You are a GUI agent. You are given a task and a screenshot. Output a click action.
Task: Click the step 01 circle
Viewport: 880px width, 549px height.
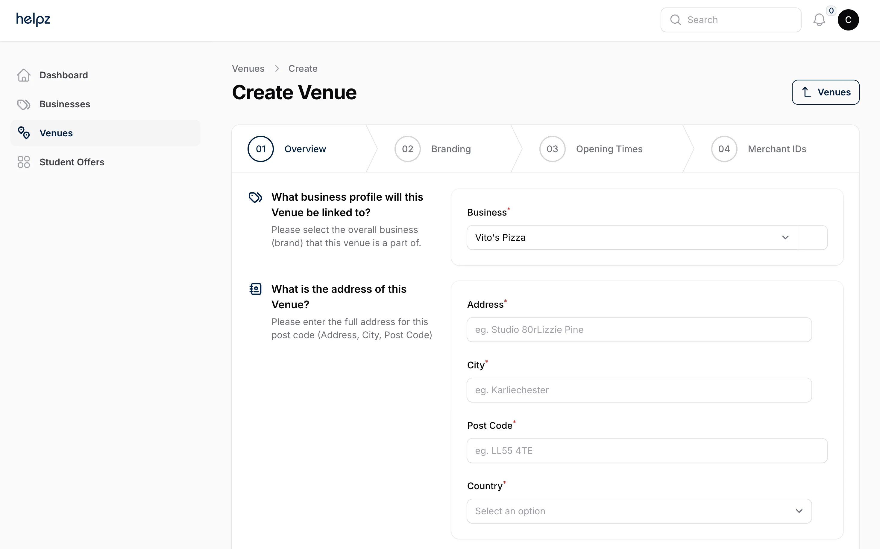(x=261, y=149)
